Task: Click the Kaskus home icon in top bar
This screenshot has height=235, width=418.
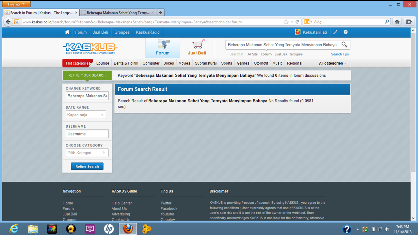Action: [x=67, y=32]
